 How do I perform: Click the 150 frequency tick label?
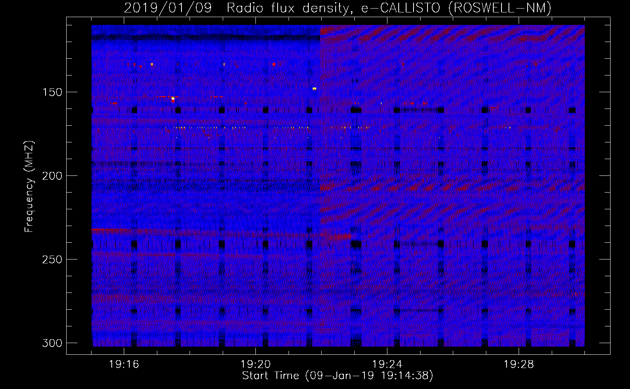pos(52,92)
